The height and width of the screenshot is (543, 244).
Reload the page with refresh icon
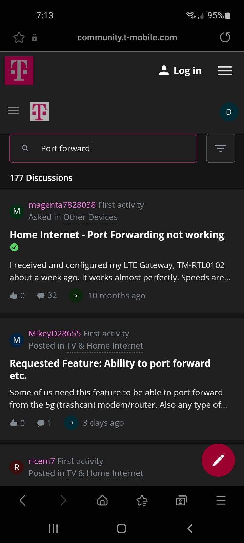coord(225,37)
